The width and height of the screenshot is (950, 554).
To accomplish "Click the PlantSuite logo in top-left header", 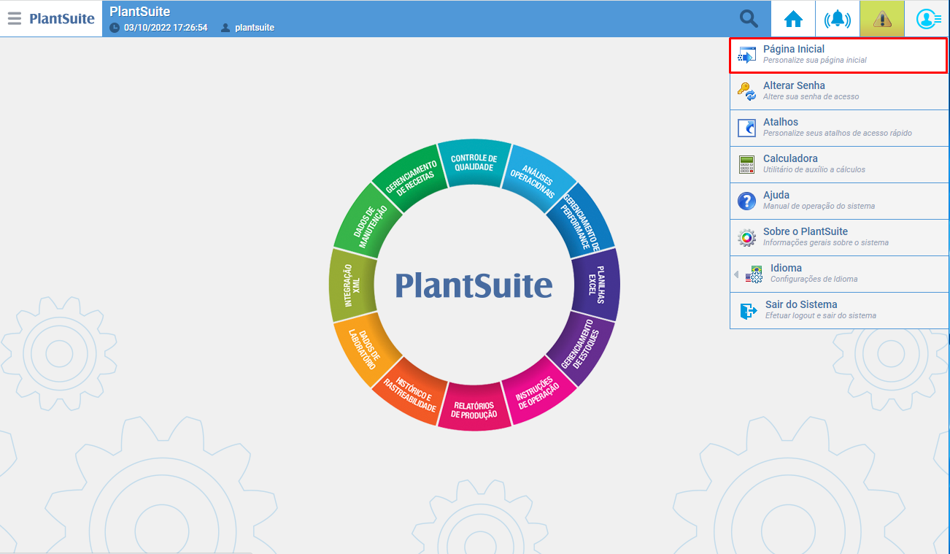I will click(x=62, y=19).
